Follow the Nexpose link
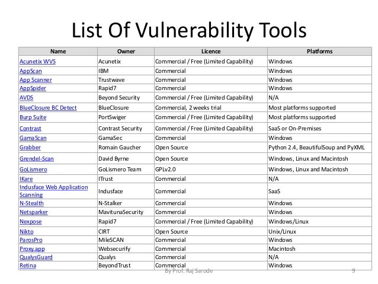This screenshot has width=378, height=284. tap(31, 222)
